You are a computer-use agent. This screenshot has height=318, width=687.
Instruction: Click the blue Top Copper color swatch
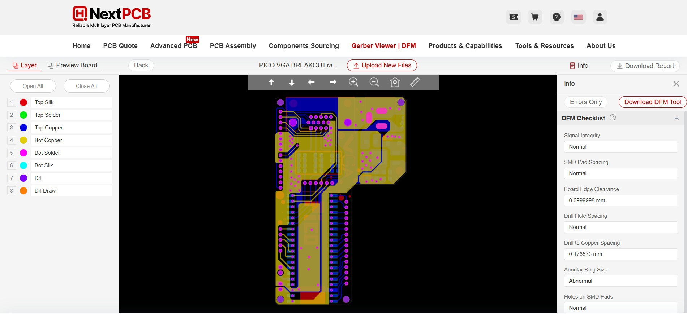click(x=23, y=128)
